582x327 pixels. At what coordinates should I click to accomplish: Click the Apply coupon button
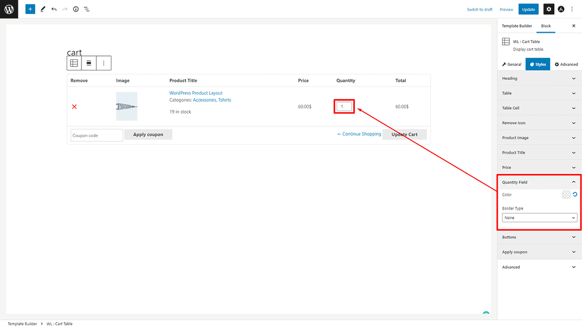point(148,135)
